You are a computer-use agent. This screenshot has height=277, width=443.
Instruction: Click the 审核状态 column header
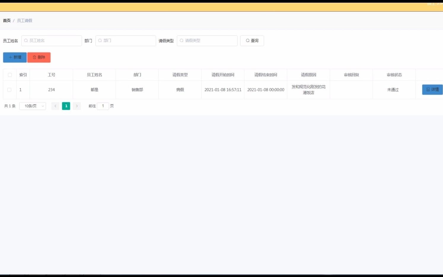pyautogui.click(x=394, y=75)
